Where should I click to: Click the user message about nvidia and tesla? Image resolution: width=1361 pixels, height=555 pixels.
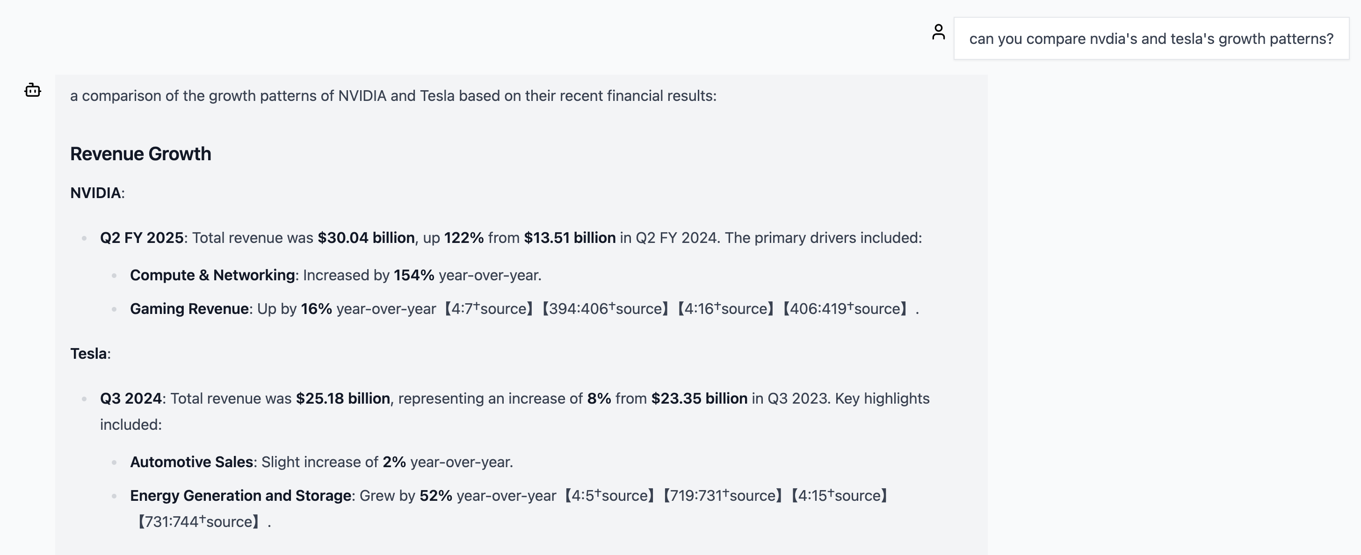pyautogui.click(x=1151, y=38)
